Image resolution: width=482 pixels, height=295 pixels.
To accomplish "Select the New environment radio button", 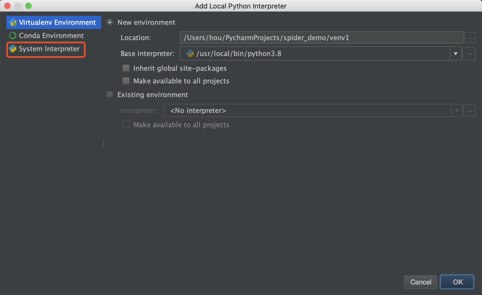I will pyautogui.click(x=110, y=22).
